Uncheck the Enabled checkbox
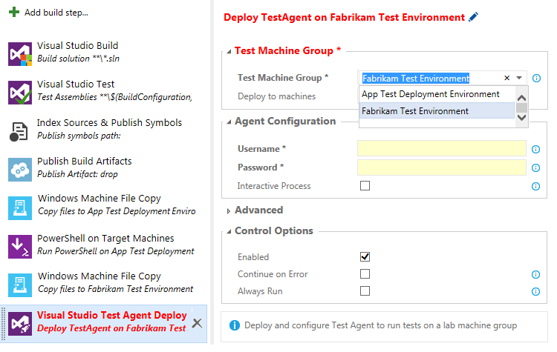Screen dimensions: 557x352 coord(365,256)
